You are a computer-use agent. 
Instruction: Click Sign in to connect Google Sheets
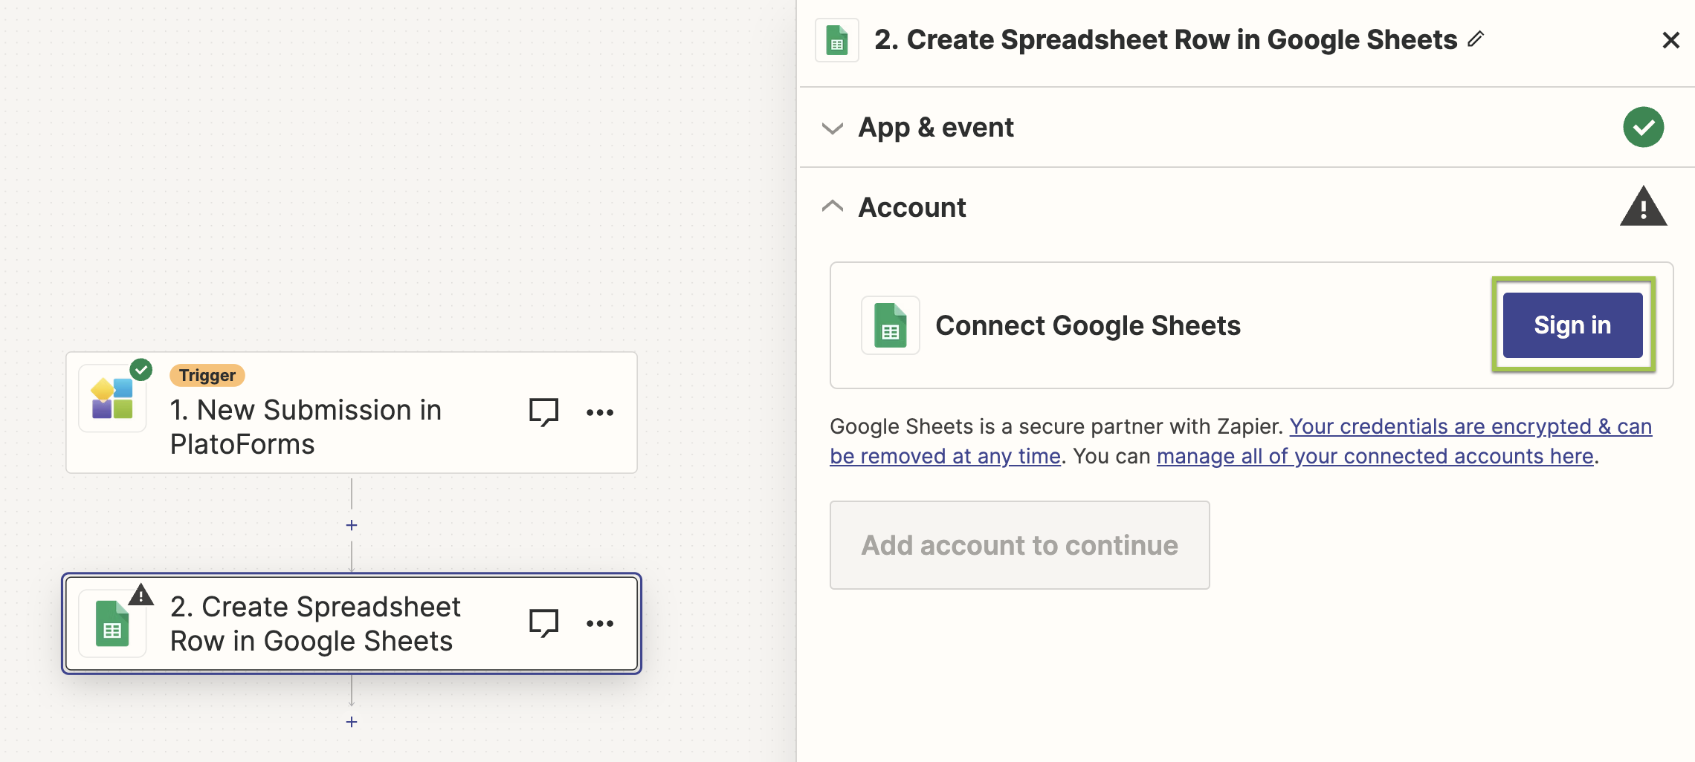[x=1572, y=325]
